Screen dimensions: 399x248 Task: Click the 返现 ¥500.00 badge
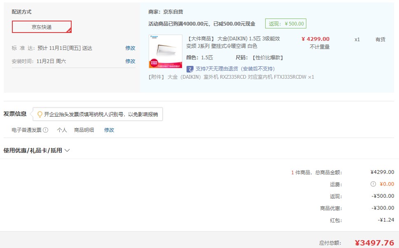286,23
